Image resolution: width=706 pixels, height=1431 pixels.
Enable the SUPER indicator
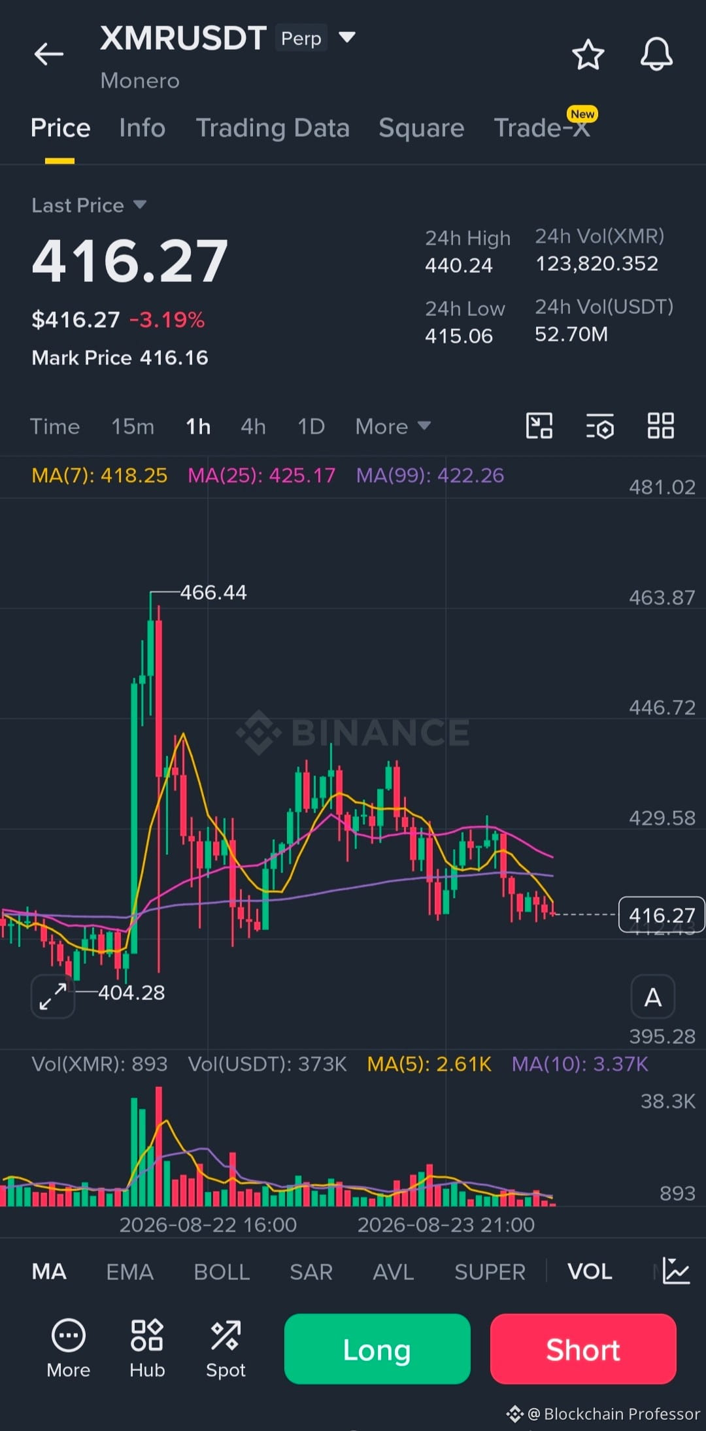click(x=490, y=1271)
